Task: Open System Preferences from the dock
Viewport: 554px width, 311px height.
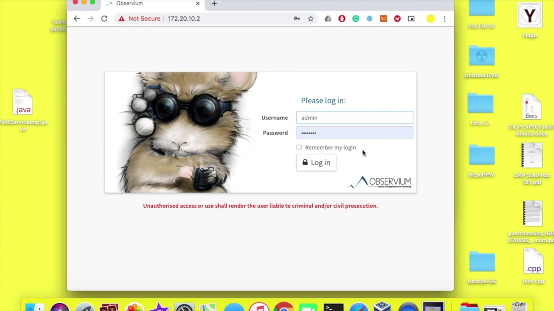Action: click(184, 308)
